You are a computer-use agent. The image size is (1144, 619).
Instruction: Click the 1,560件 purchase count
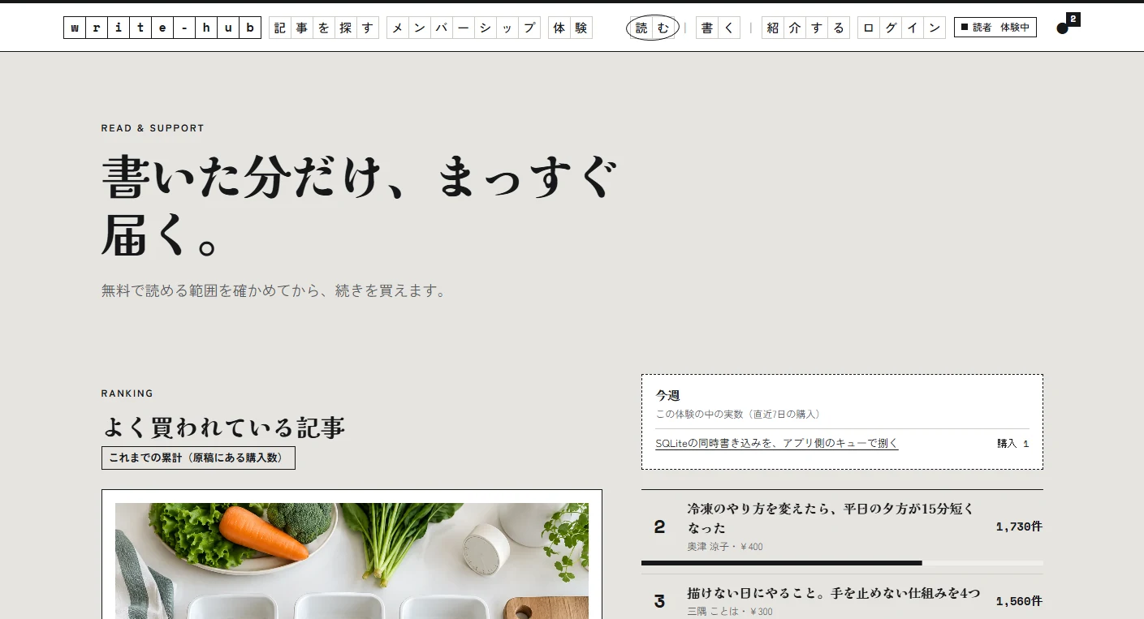click(x=1019, y=601)
